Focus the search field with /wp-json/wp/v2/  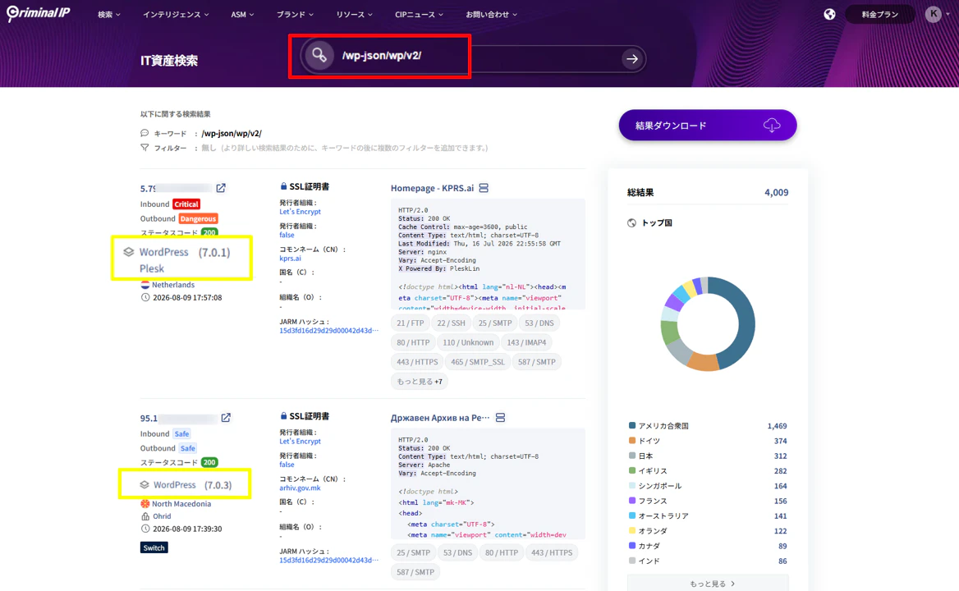pos(473,58)
